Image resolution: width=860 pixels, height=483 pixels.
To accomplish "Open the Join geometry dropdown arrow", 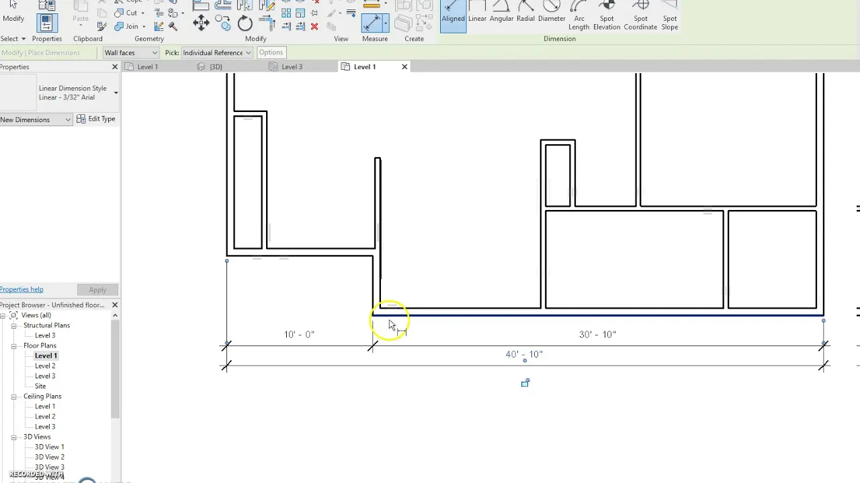I will pyautogui.click(x=144, y=26).
